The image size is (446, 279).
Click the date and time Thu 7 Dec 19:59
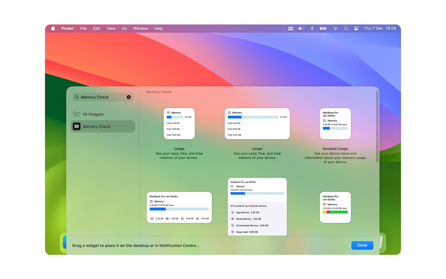pyautogui.click(x=380, y=29)
